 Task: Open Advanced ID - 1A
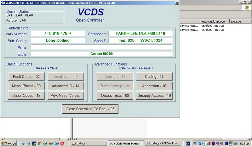[66, 86]
